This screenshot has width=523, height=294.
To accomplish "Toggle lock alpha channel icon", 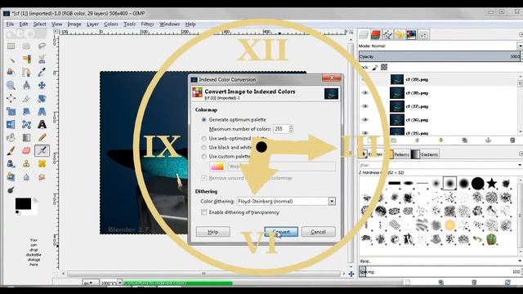I will [x=384, y=67].
